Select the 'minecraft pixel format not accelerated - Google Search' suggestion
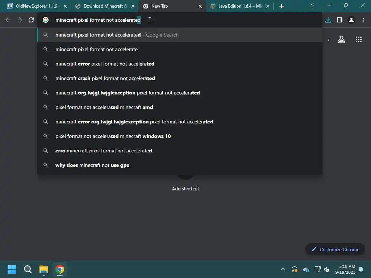The image size is (371, 278). point(180,35)
